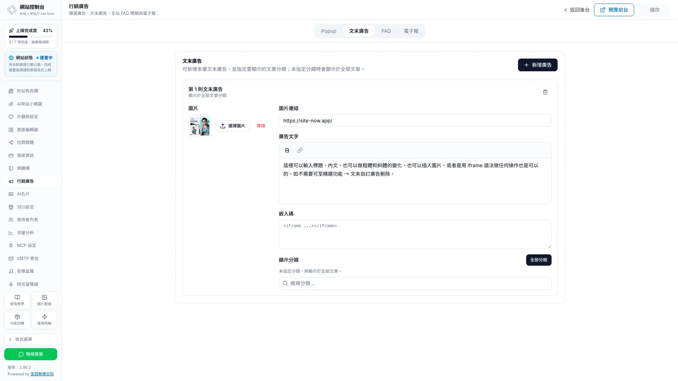This screenshot has height=381, width=678.
Task: Open 頁面編輯器 from sidebar
Action: point(31,130)
